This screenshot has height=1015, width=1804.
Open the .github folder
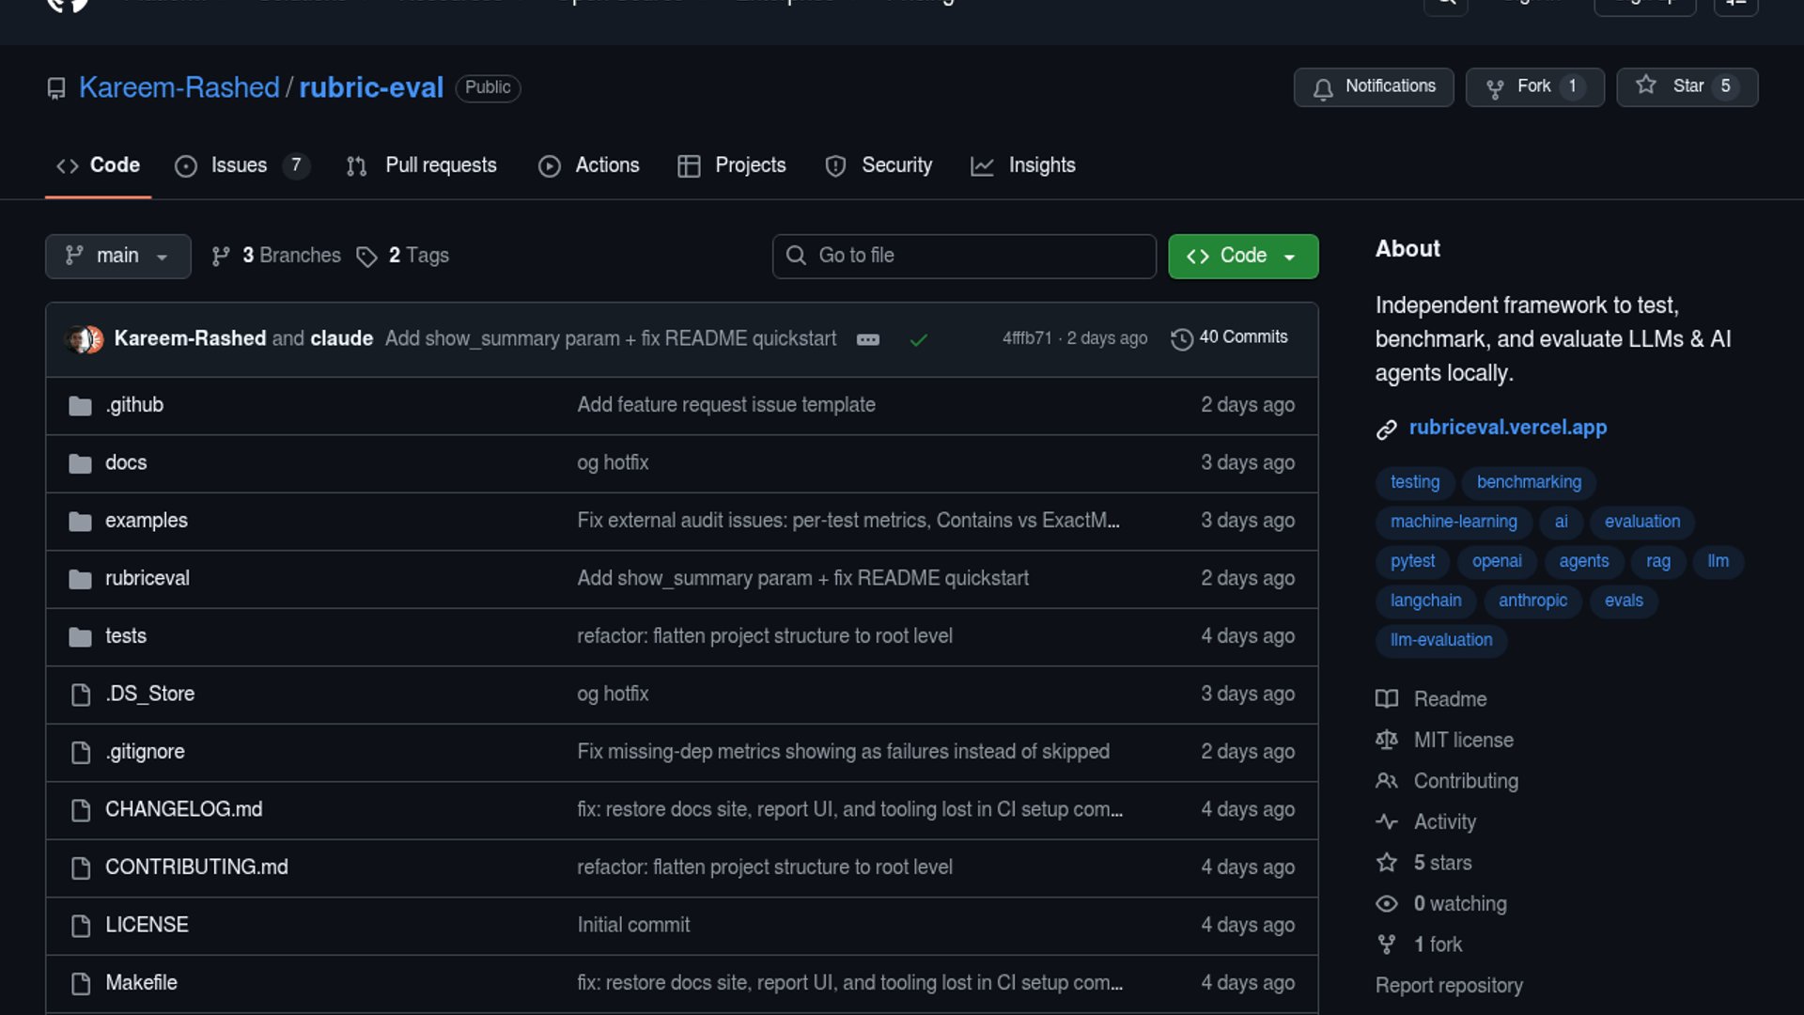tap(134, 405)
